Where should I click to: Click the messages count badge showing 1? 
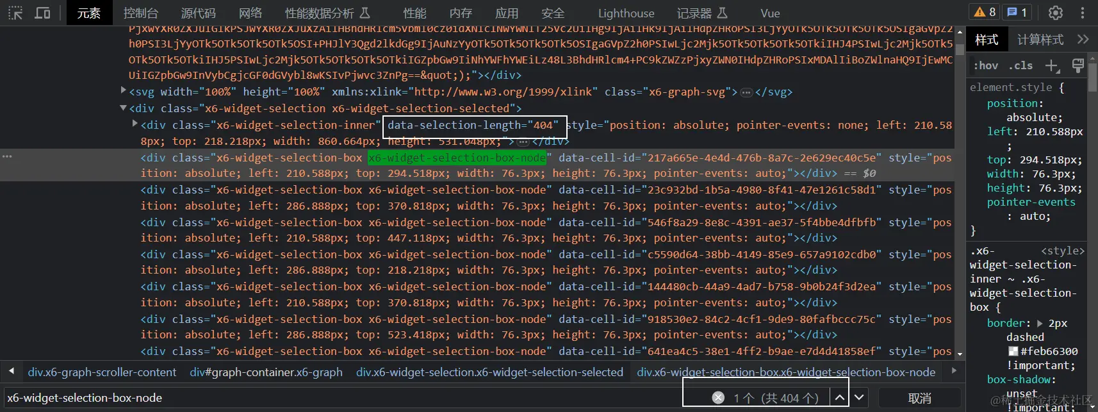(1017, 12)
